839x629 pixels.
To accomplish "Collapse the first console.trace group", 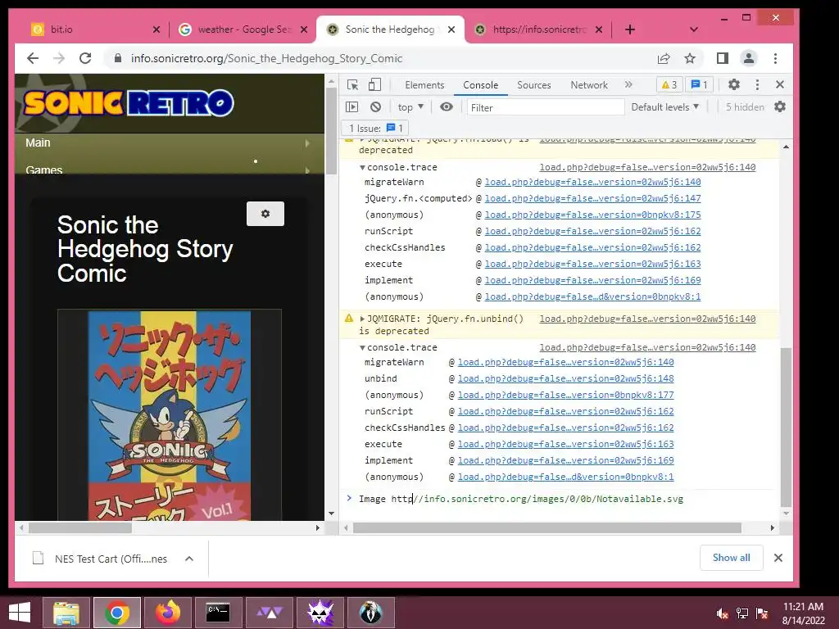I will tap(362, 167).
